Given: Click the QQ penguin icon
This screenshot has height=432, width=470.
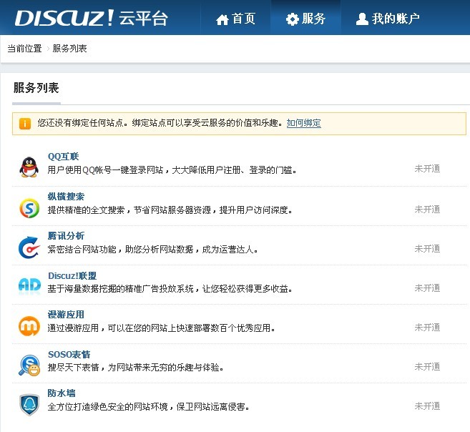Looking at the screenshot, I should [29, 167].
